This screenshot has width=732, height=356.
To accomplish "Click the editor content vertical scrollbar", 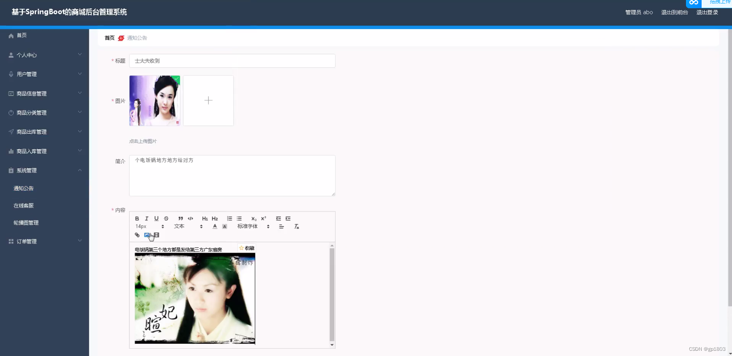I will [332, 294].
